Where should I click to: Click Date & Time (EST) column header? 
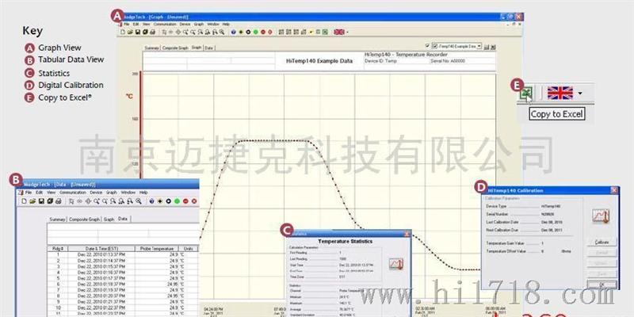101,249
